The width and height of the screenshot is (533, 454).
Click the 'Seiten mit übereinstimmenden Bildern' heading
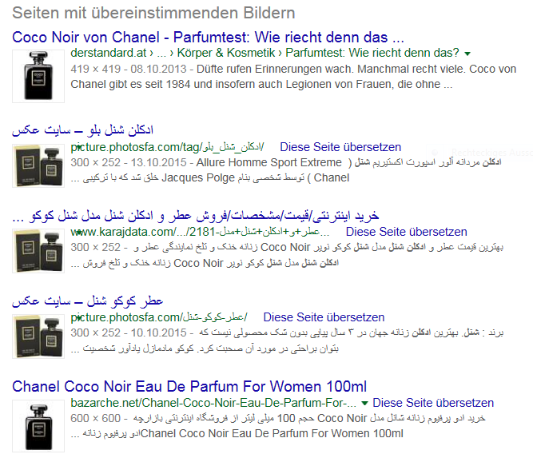point(153,13)
